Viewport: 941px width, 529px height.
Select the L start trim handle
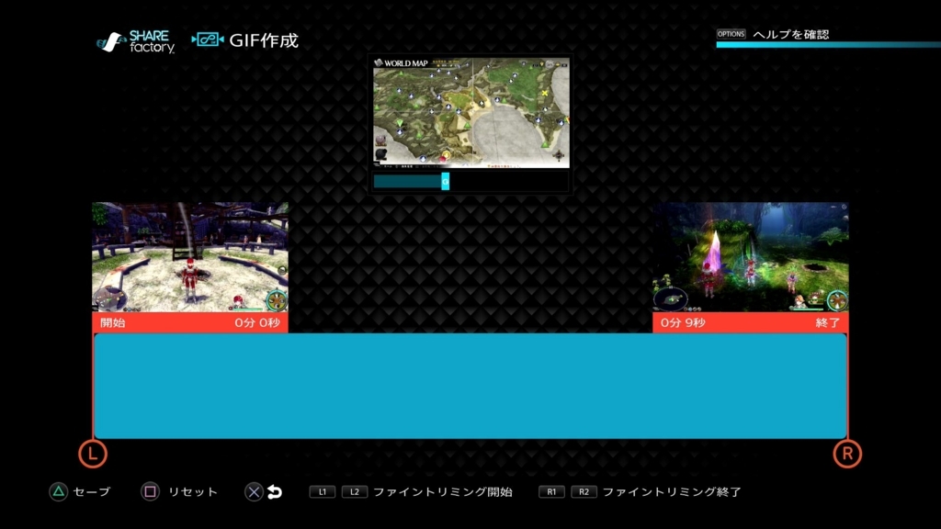click(x=93, y=454)
